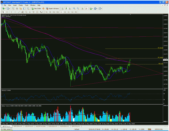
Task: Switch to M1 timeframe
Action: [47, 12]
